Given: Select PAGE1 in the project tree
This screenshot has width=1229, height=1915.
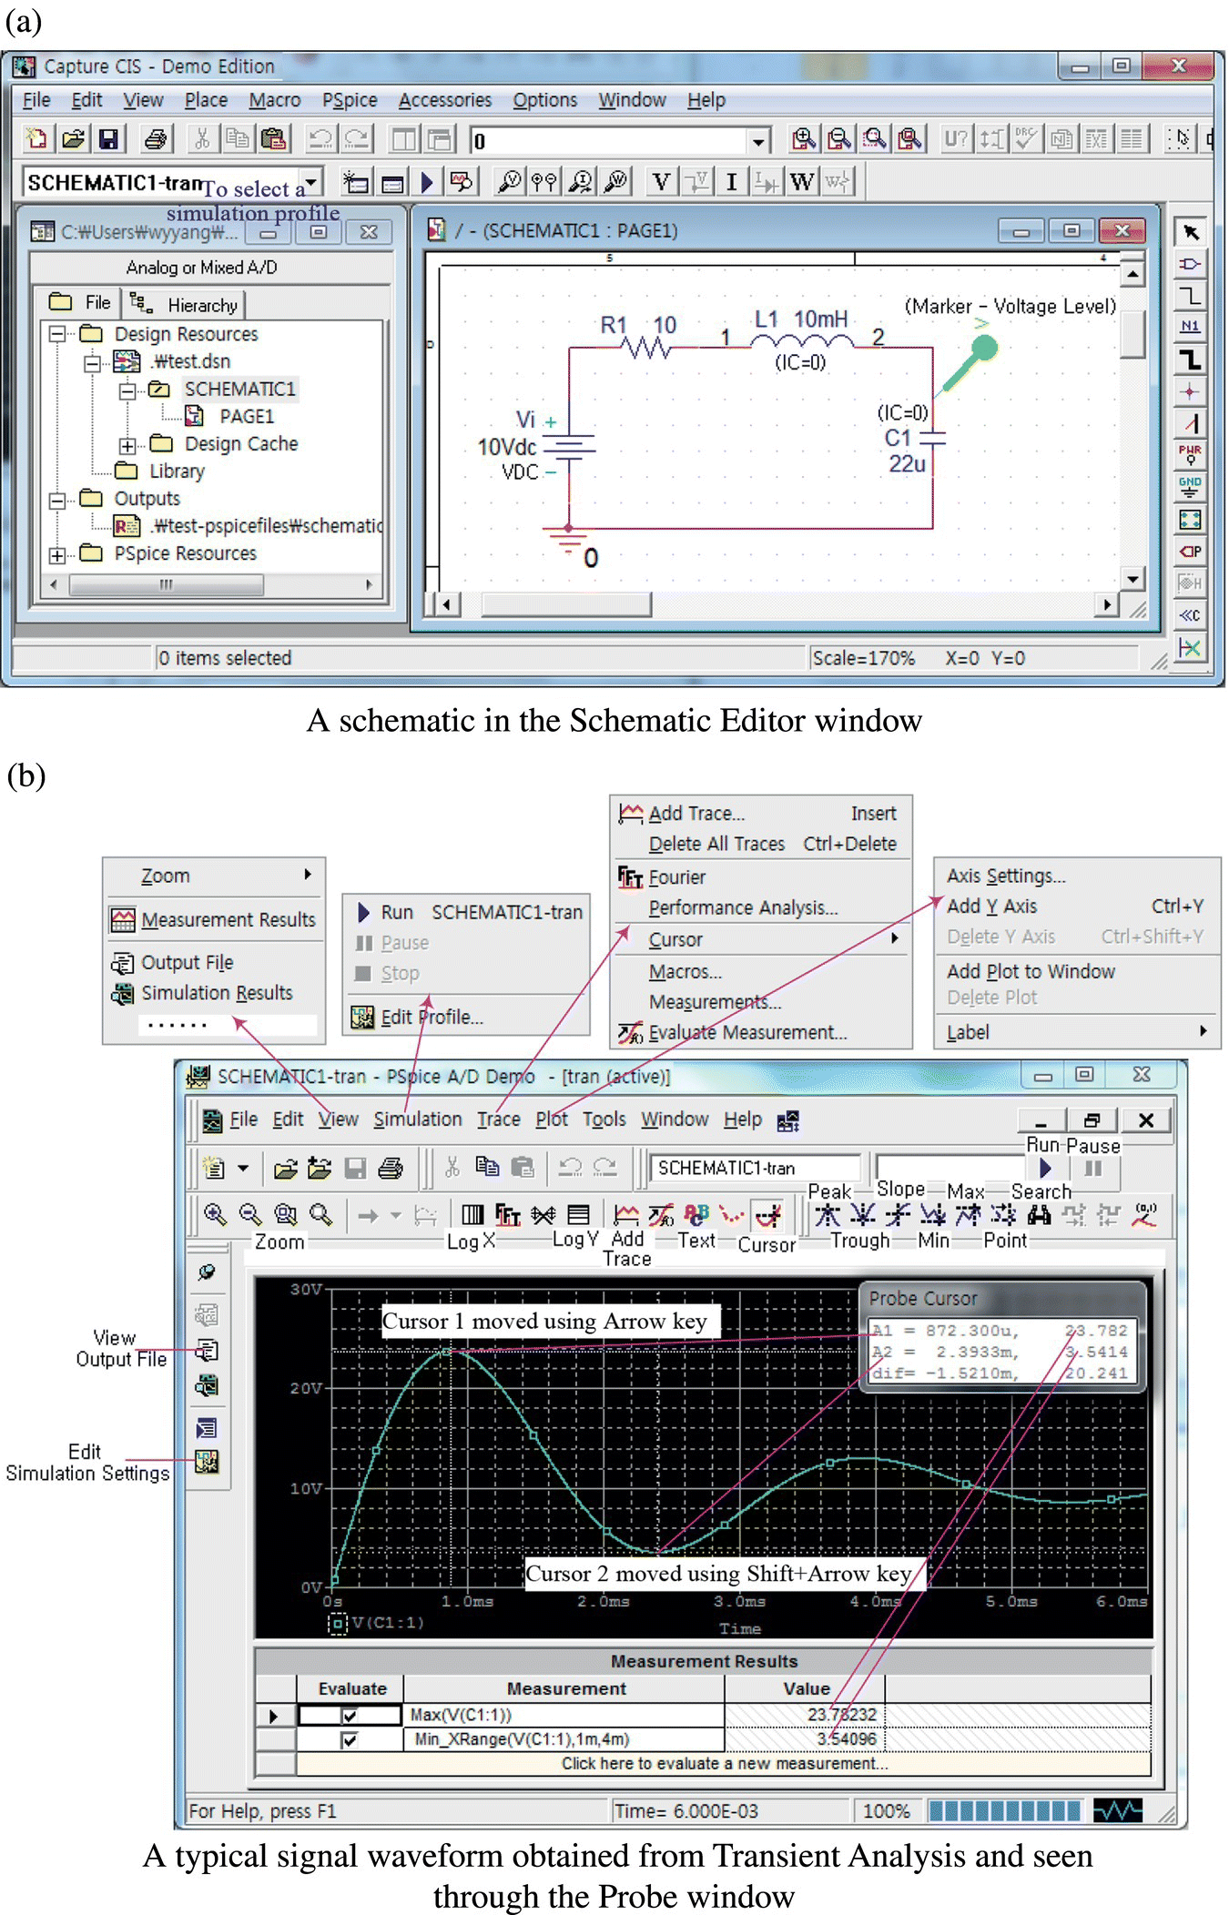Looking at the screenshot, I should click(246, 416).
